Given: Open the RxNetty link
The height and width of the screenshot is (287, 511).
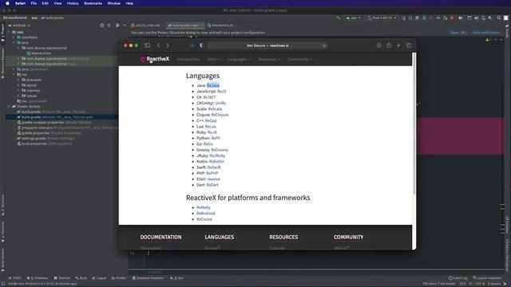Looking at the screenshot, I should pyautogui.click(x=204, y=207).
